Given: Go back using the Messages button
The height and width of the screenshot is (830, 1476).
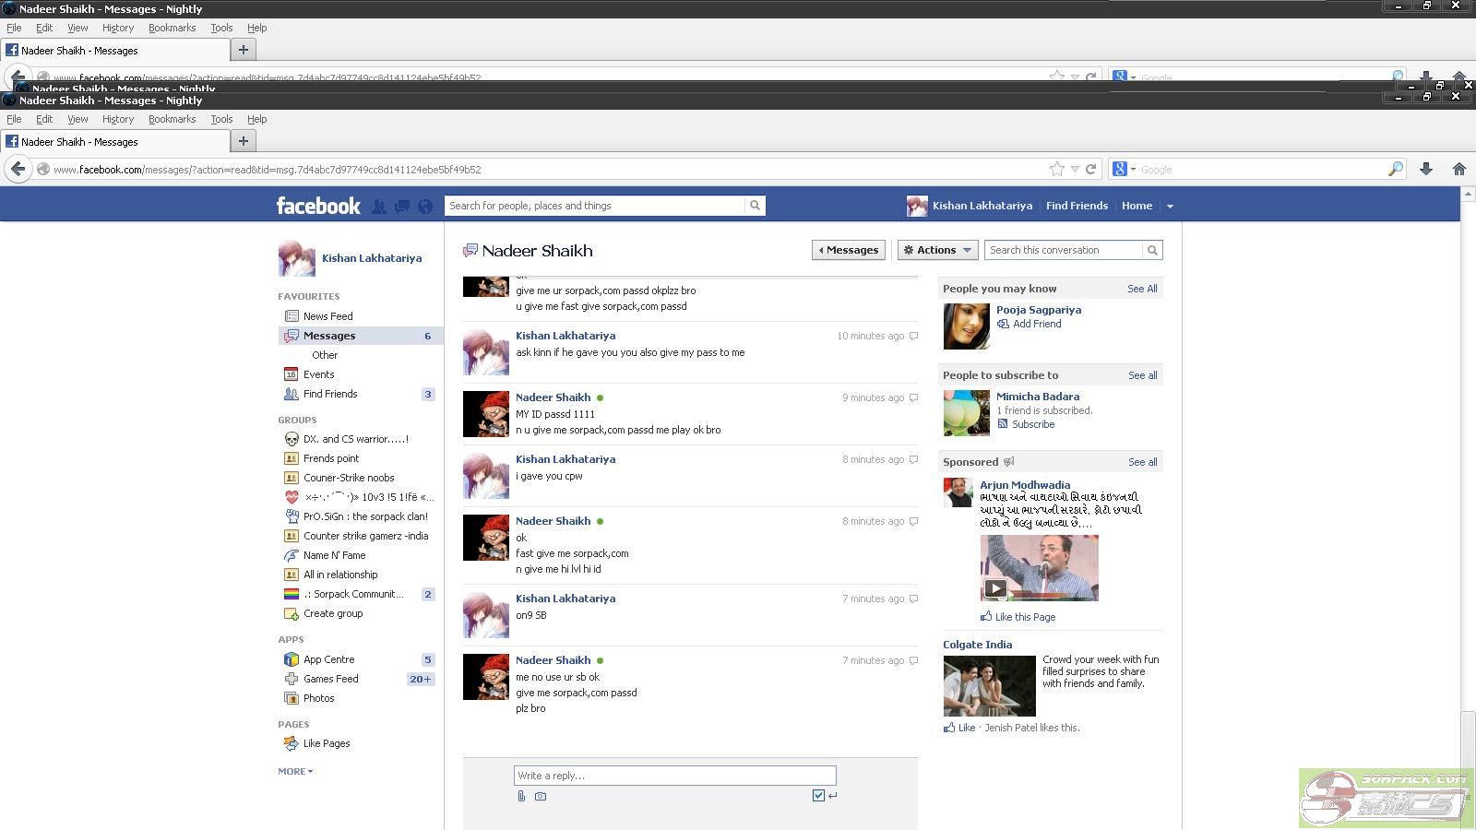Looking at the screenshot, I should 848,250.
